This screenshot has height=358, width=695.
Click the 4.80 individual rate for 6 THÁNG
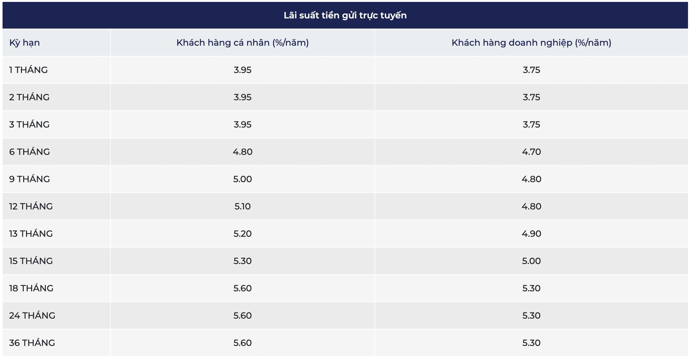(x=242, y=152)
